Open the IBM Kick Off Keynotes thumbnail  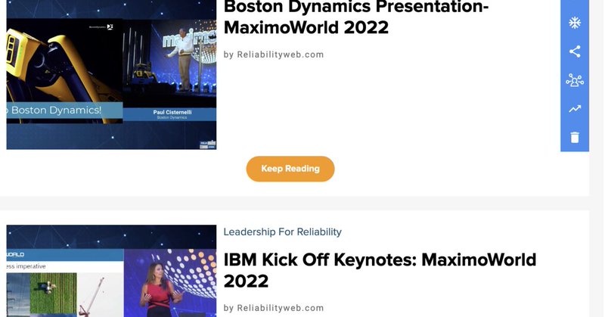pyautogui.click(x=111, y=271)
